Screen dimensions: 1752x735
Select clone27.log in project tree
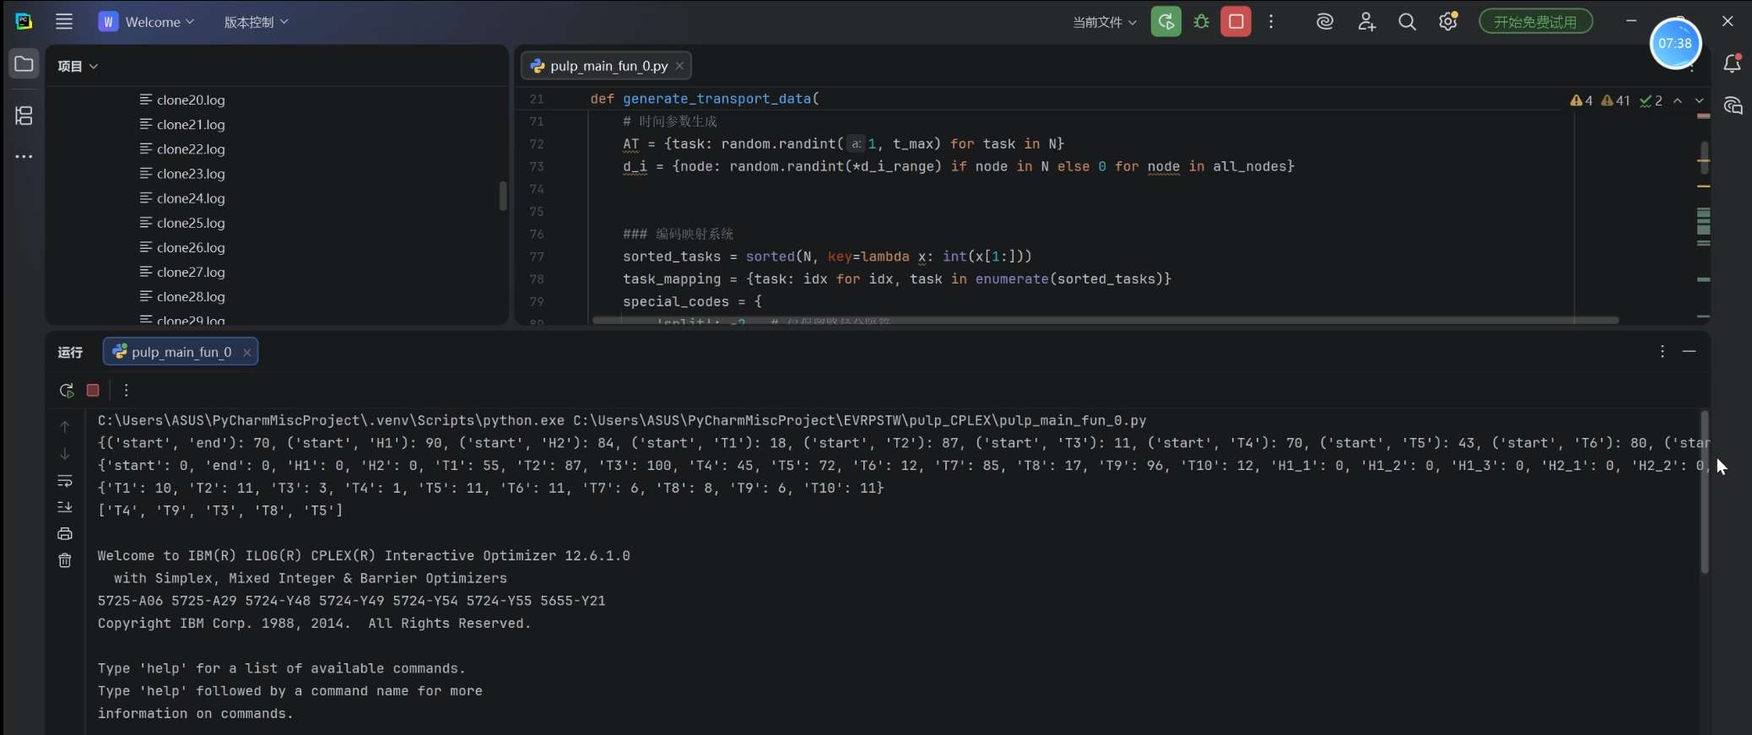182,272
